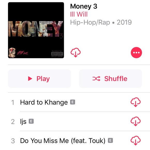Viewport: 150px width, 150px height.
Task: Start album playback with the Play button
Action: (x=39, y=79)
